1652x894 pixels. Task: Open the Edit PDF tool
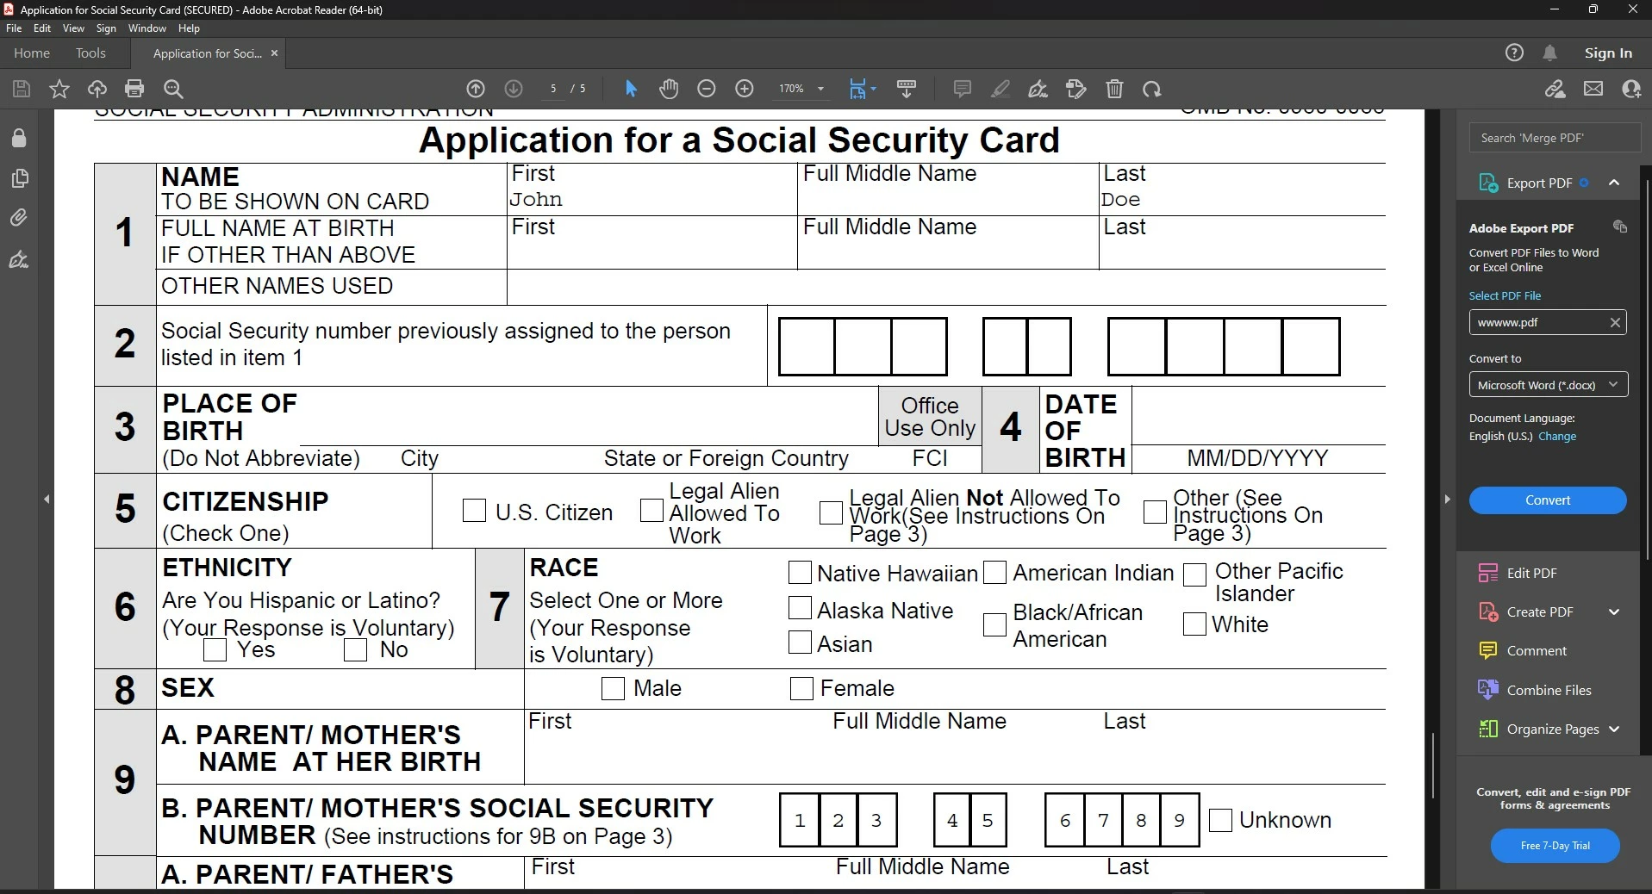tap(1531, 573)
